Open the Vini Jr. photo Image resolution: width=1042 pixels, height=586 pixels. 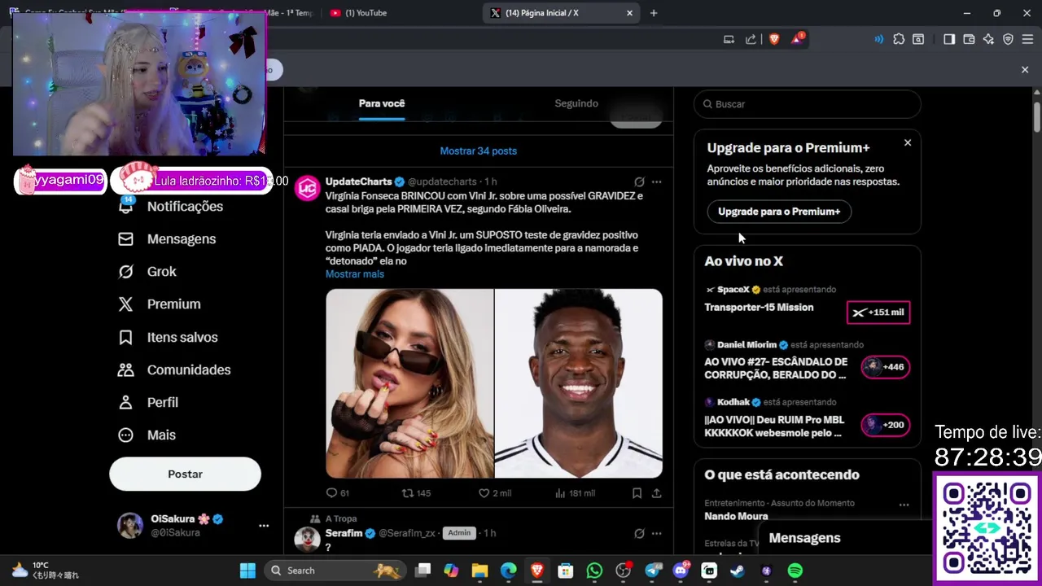pyautogui.click(x=579, y=383)
